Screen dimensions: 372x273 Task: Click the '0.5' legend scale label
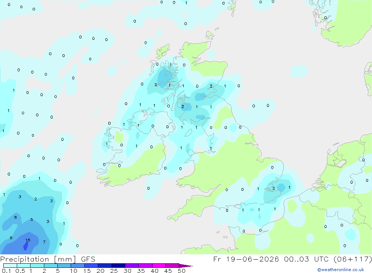pos(20,271)
